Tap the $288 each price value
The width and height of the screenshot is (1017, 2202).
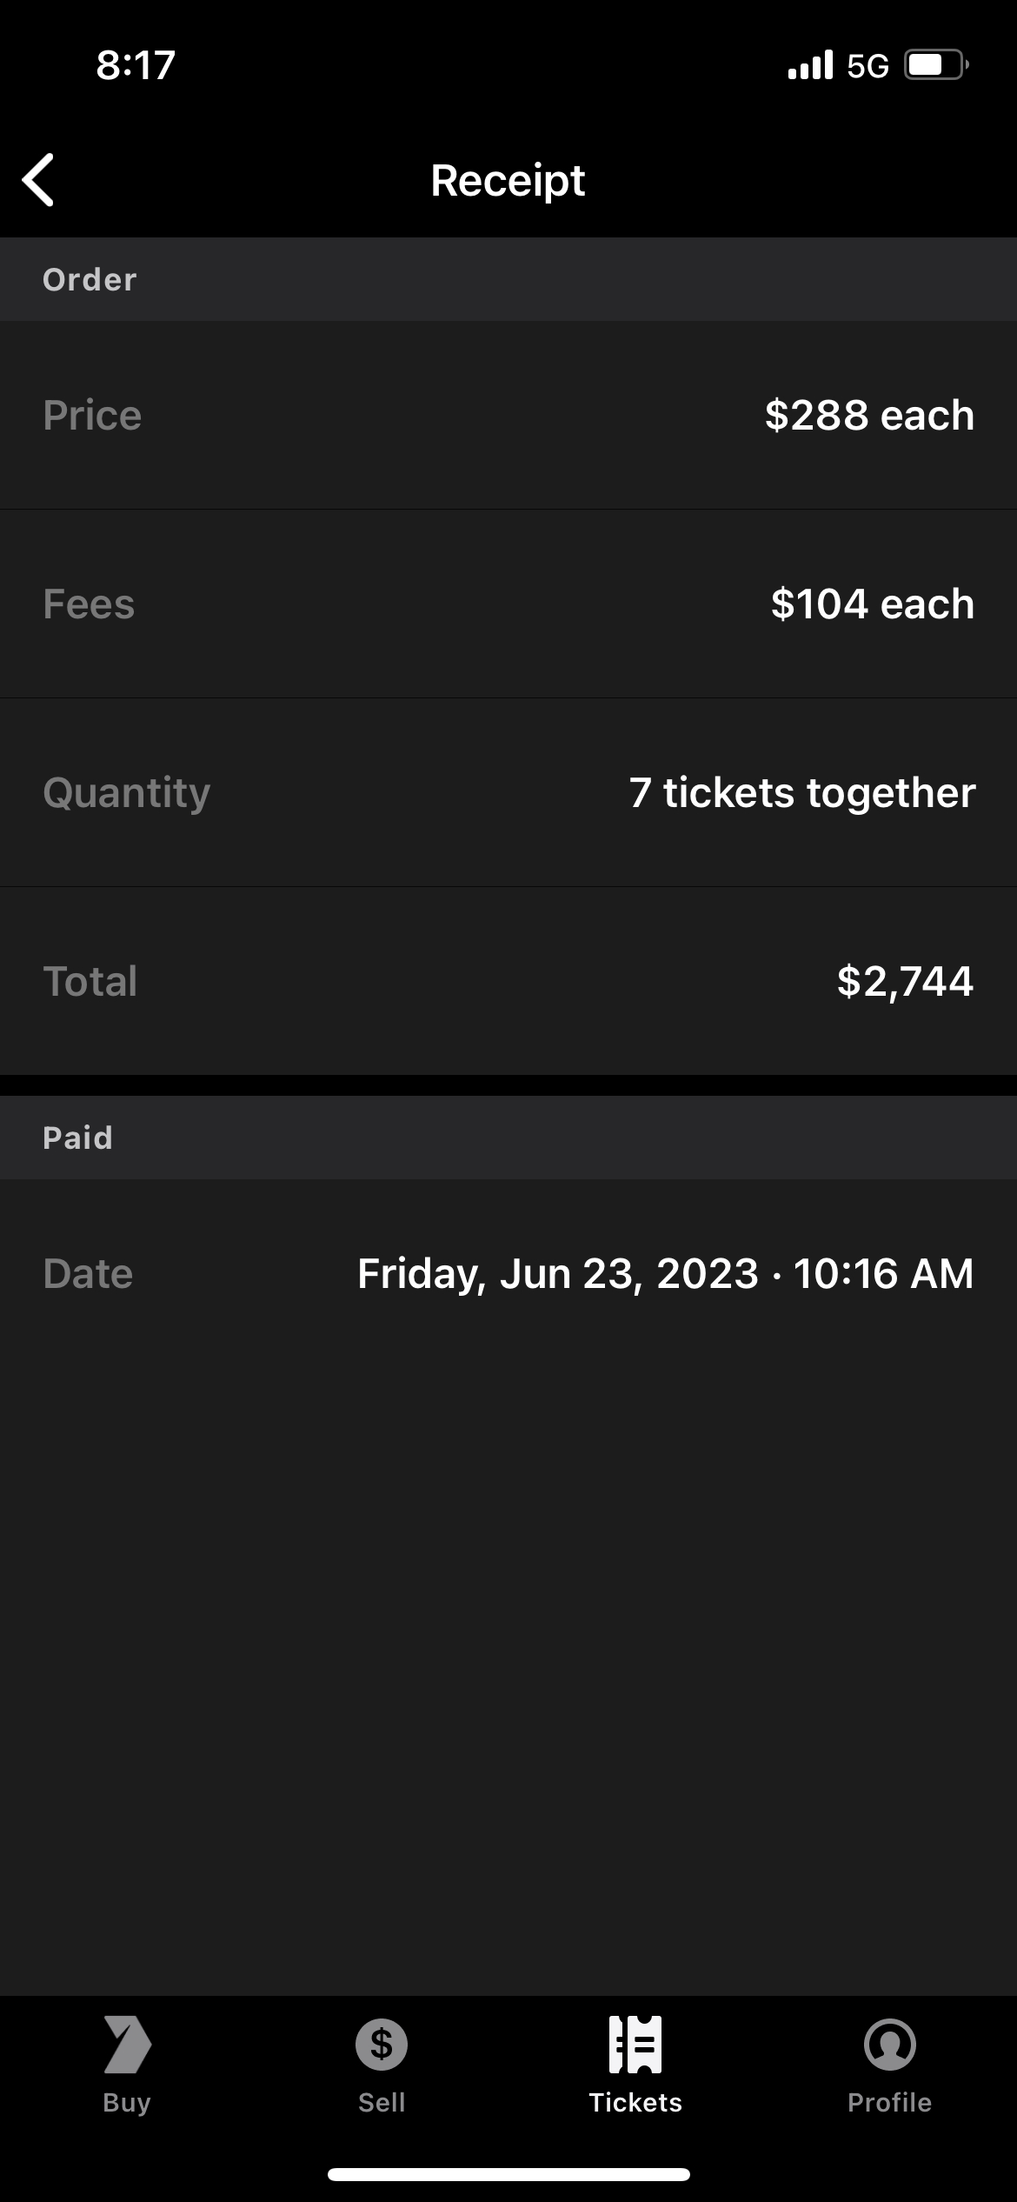869,415
